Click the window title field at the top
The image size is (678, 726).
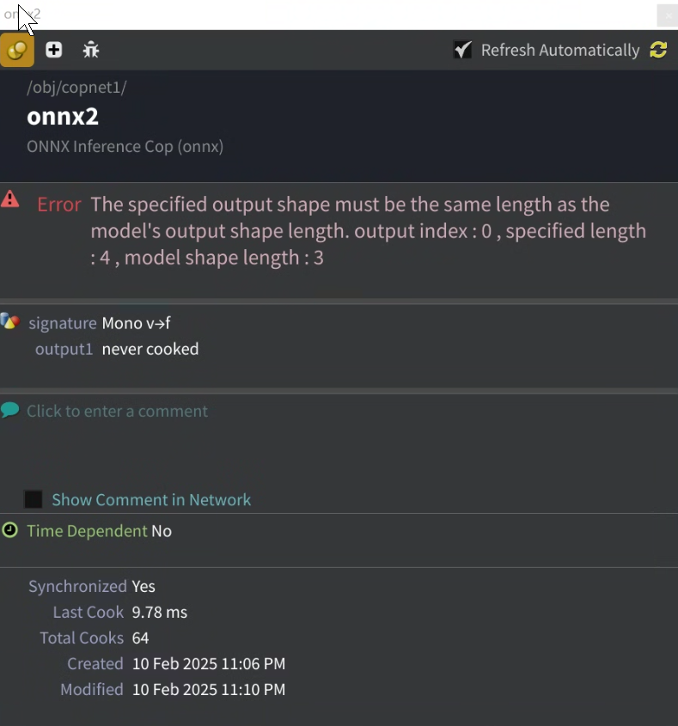point(327,15)
